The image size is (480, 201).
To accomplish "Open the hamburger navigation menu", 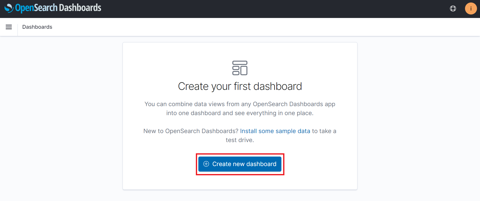I will (9, 27).
